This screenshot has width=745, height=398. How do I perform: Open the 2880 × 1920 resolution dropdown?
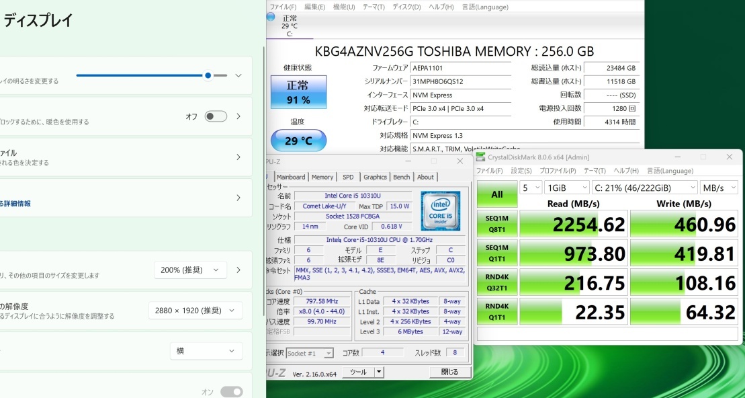click(x=195, y=310)
